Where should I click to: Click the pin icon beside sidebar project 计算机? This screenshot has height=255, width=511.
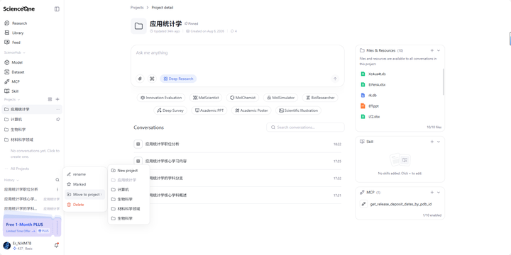(58, 120)
